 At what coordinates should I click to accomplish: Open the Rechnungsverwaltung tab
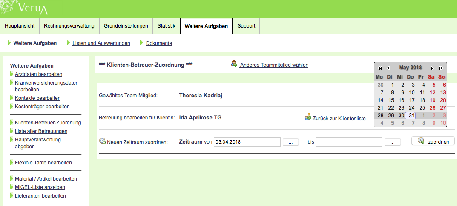pos(69,26)
